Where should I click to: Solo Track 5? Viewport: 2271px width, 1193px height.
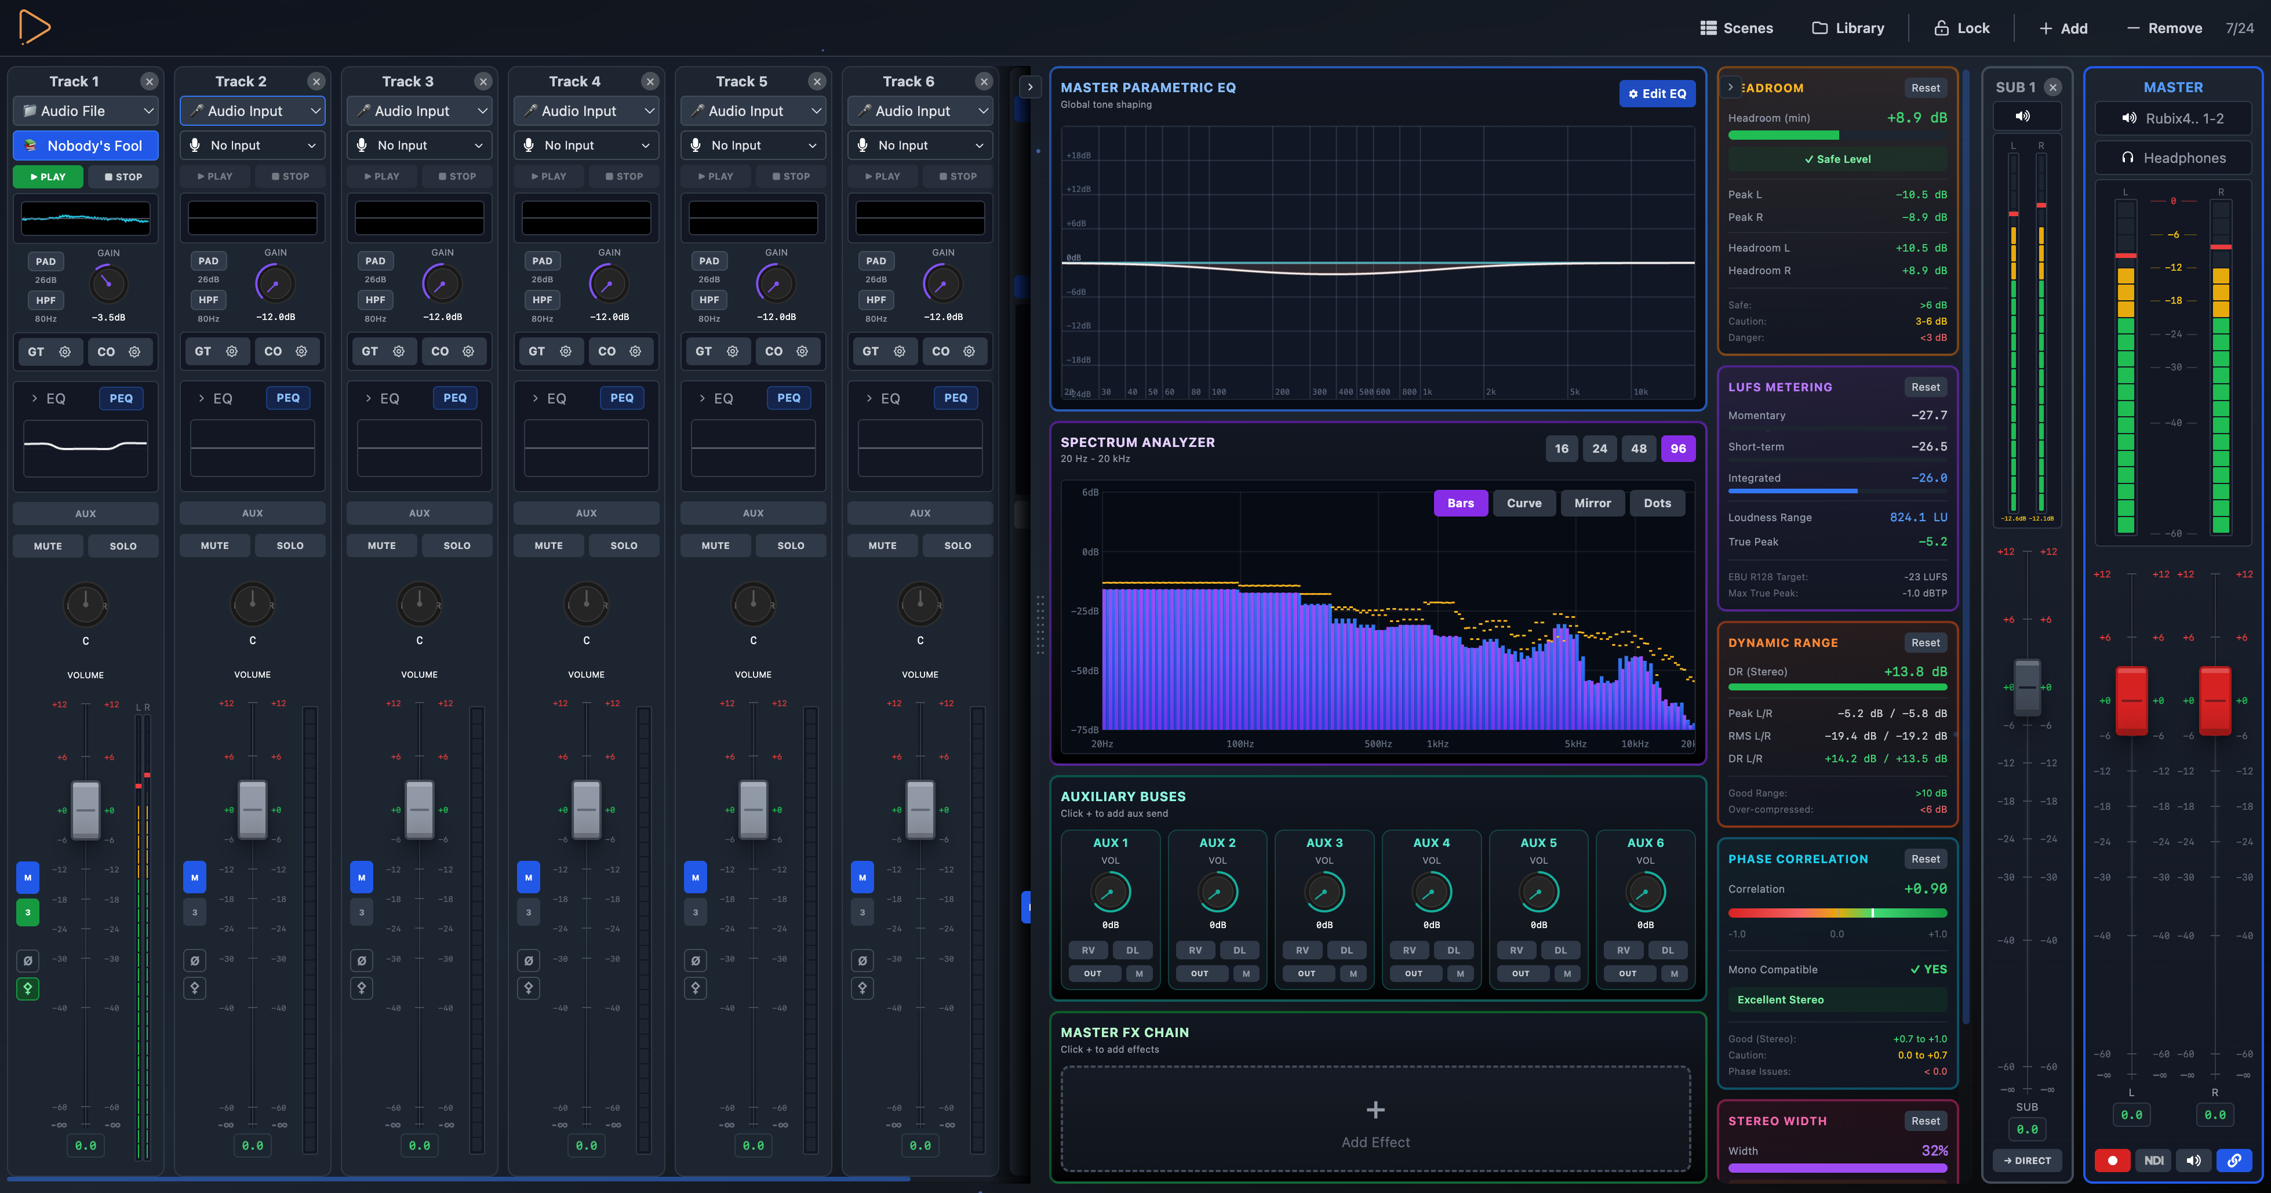tap(791, 545)
